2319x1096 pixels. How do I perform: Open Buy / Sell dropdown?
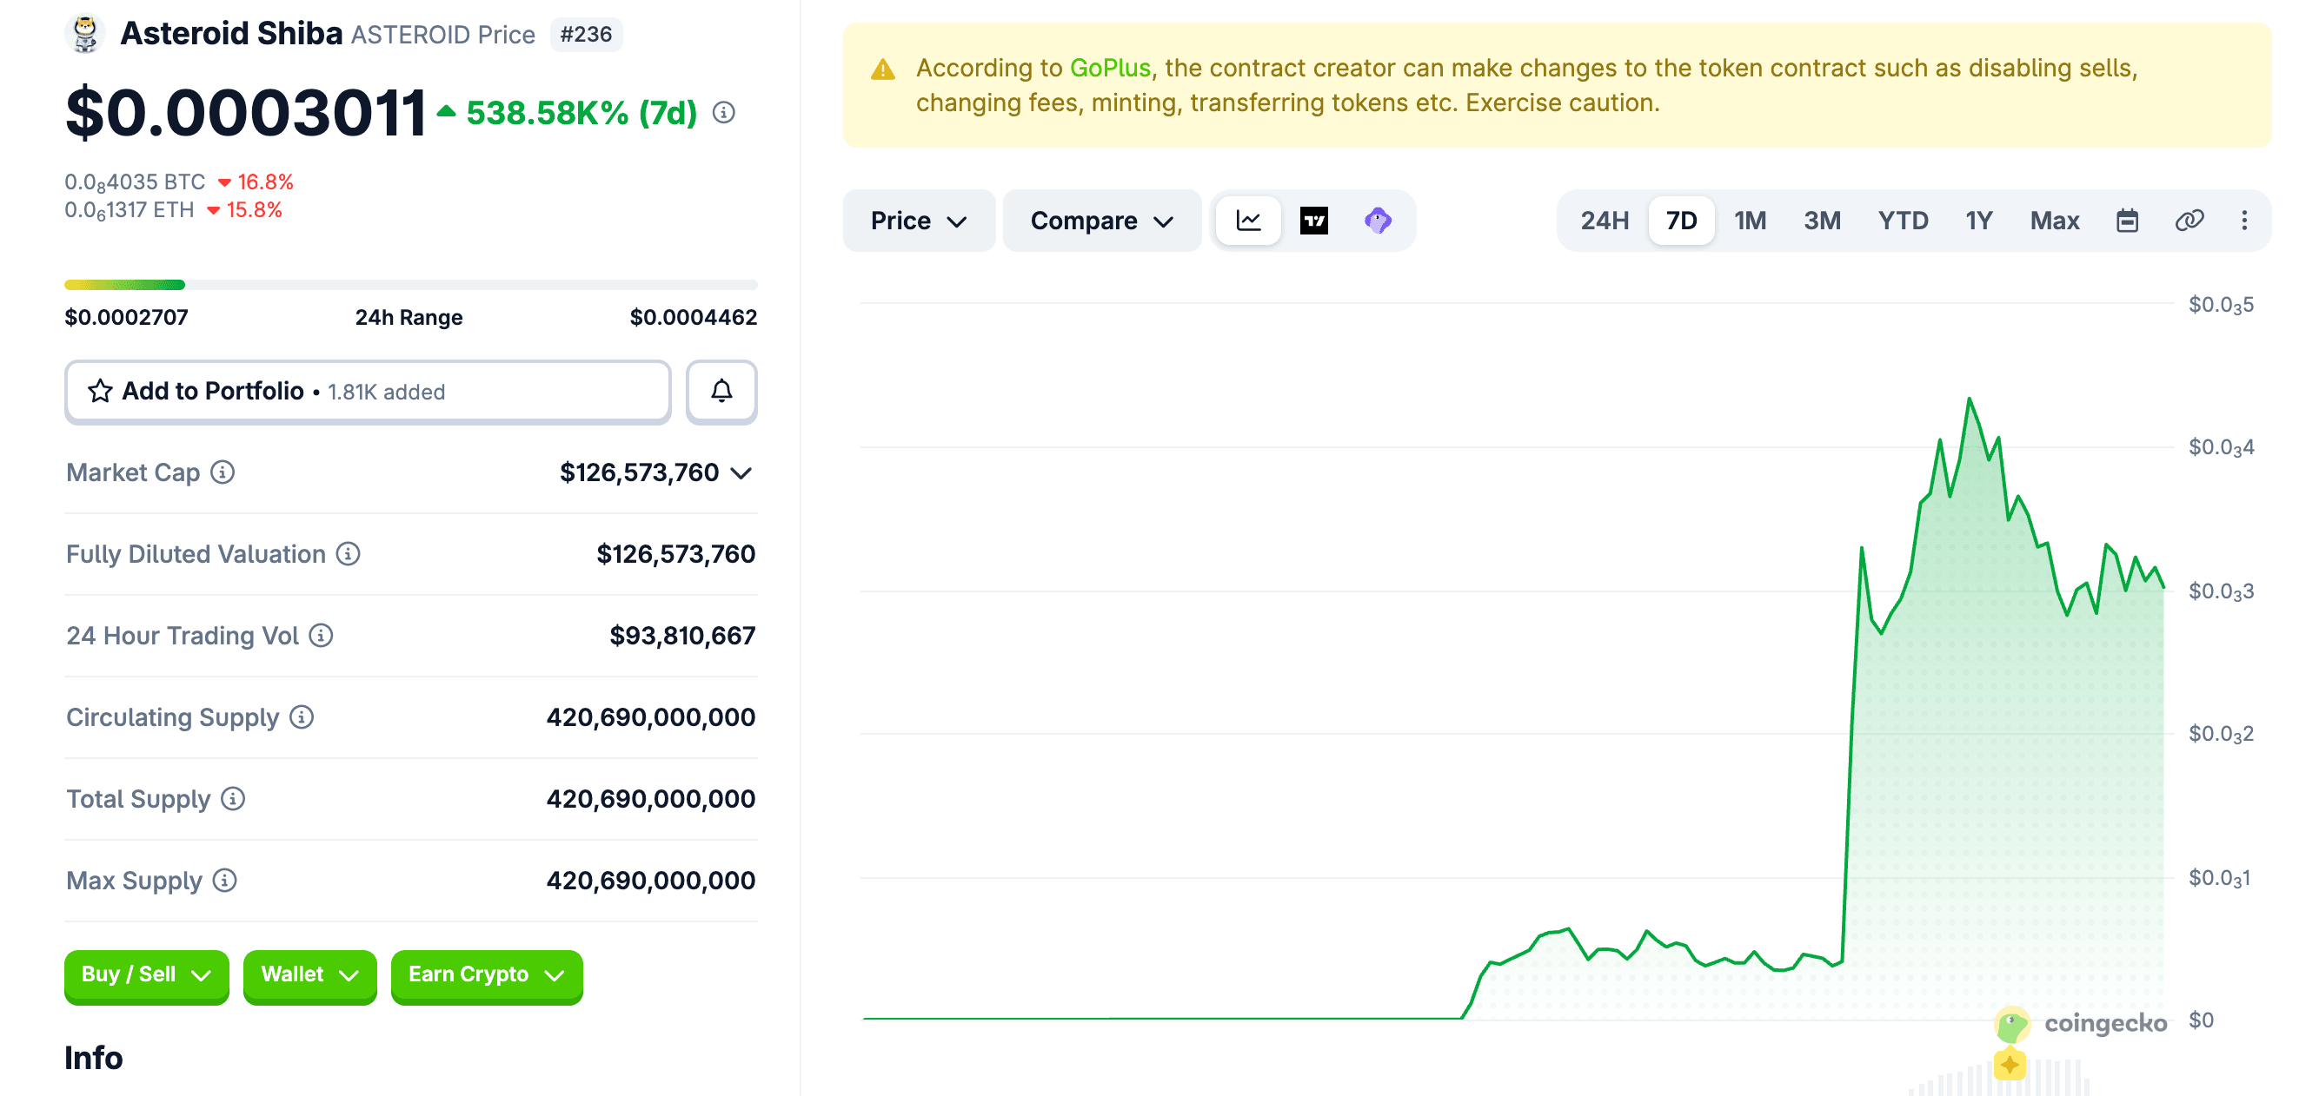click(x=147, y=975)
